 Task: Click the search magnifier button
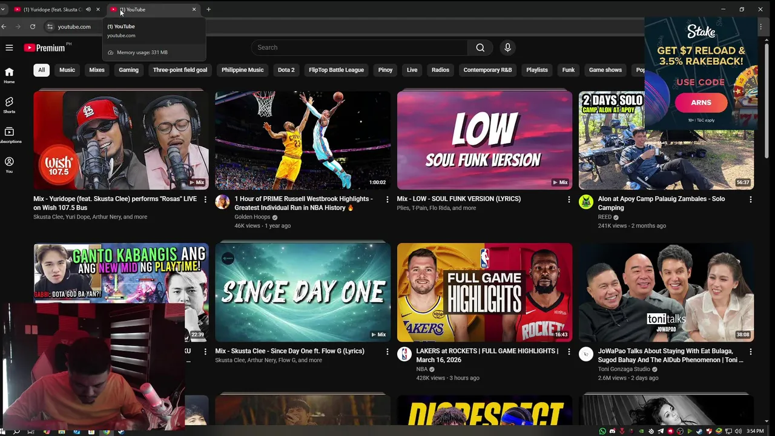[x=480, y=47]
